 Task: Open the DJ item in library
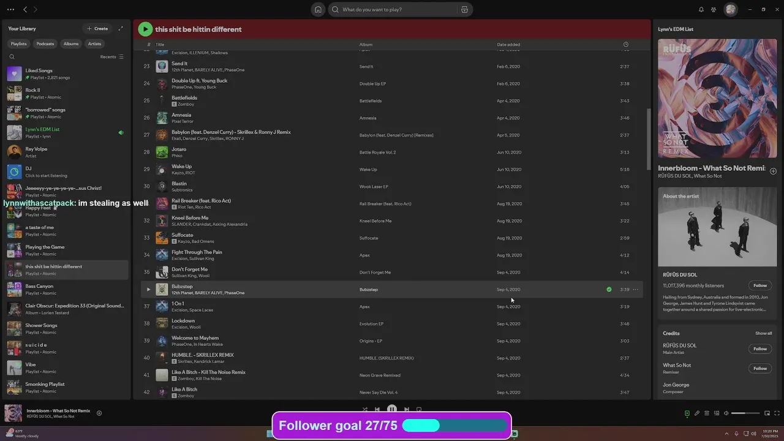(x=67, y=171)
